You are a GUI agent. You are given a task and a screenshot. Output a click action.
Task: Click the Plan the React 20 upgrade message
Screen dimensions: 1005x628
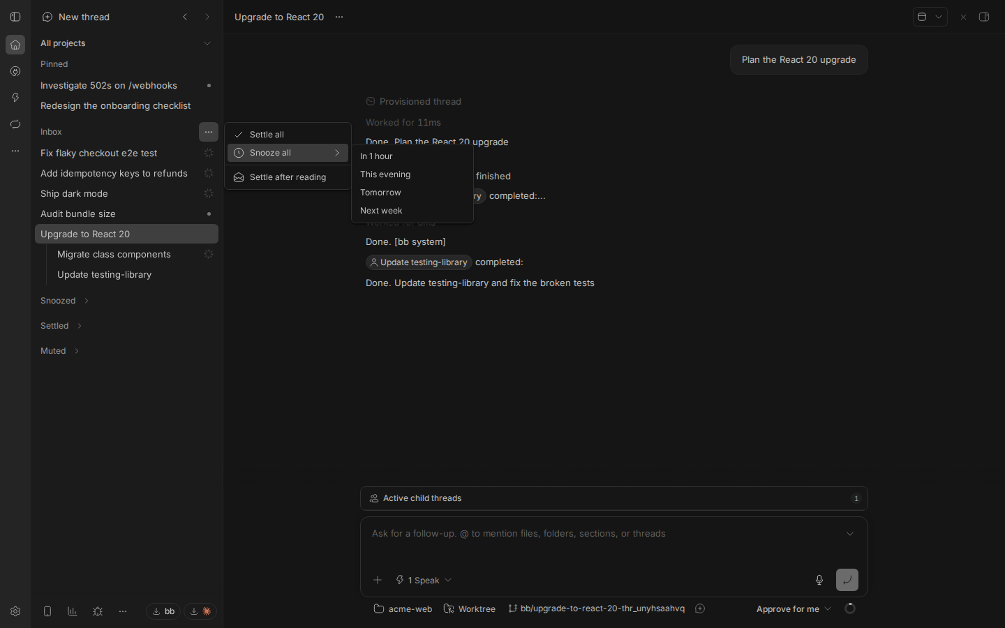click(x=799, y=60)
